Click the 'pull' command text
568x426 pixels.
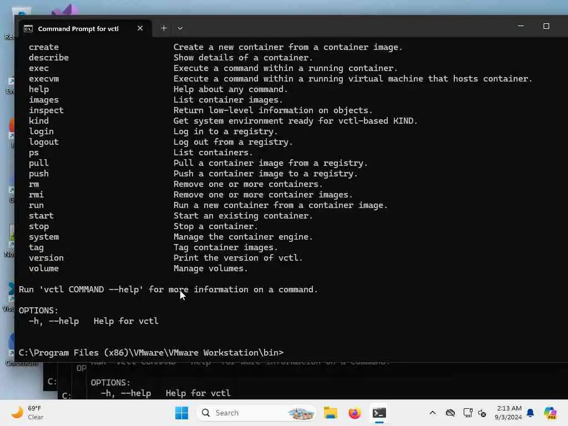click(x=39, y=163)
